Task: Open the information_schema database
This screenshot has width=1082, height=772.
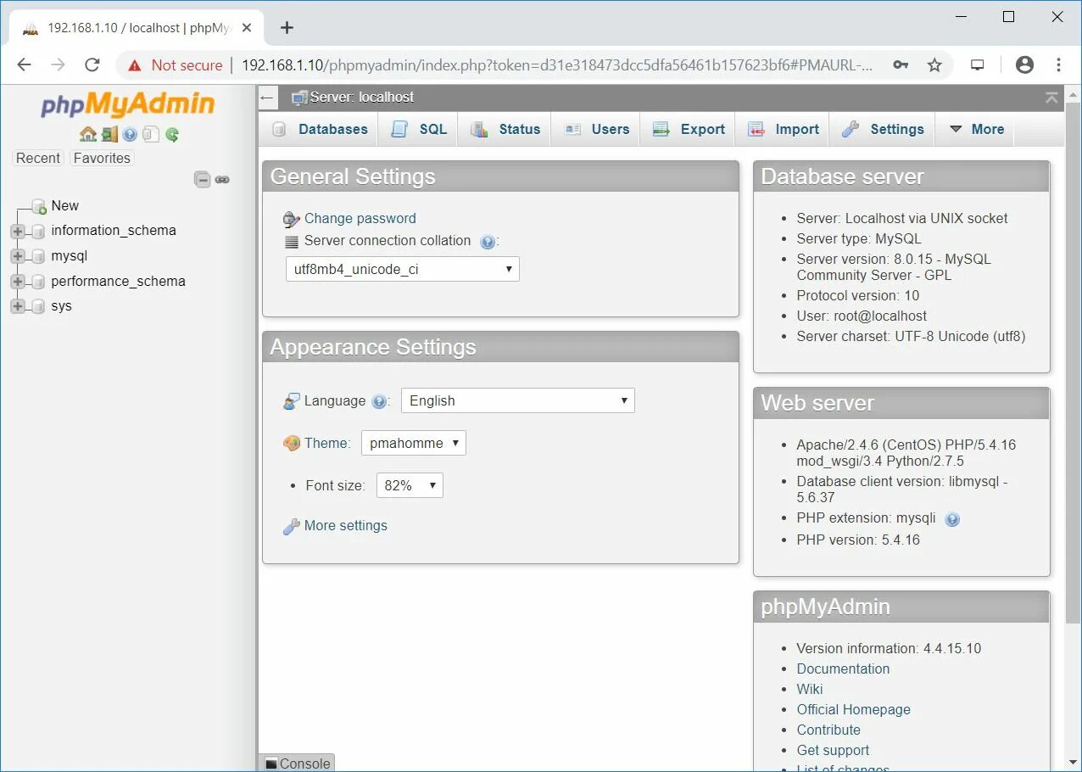Action: coord(114,230)
